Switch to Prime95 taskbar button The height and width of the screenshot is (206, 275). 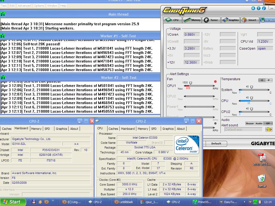202,202
